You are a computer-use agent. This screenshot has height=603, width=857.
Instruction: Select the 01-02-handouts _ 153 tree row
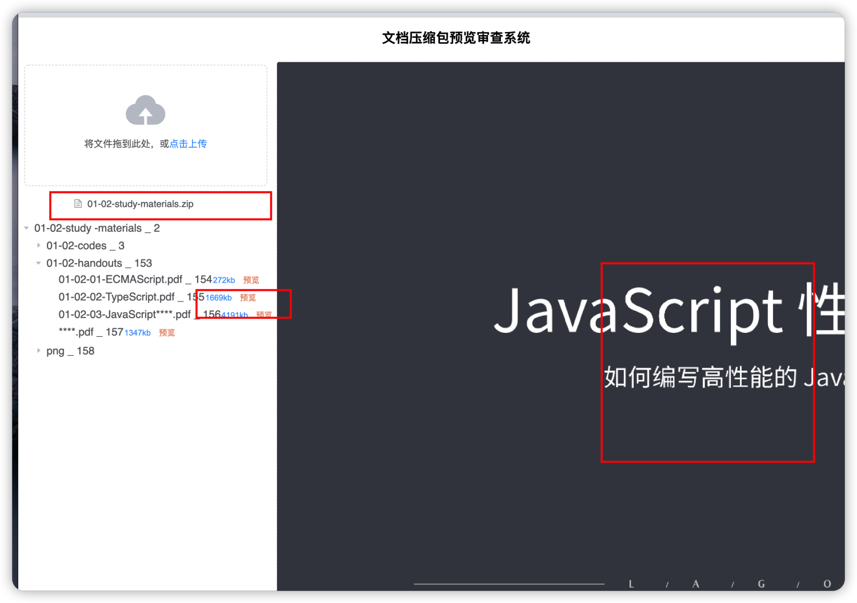(x=99, y=263)
